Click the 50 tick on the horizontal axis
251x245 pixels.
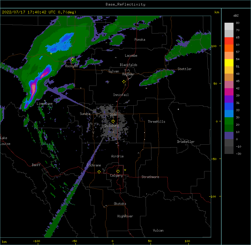tap(150, 241)
